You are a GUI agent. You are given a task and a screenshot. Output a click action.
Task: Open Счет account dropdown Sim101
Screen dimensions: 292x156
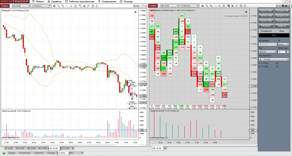[x=268, y=52]
